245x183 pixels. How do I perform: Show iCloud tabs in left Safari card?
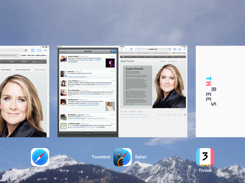[39, 50]
